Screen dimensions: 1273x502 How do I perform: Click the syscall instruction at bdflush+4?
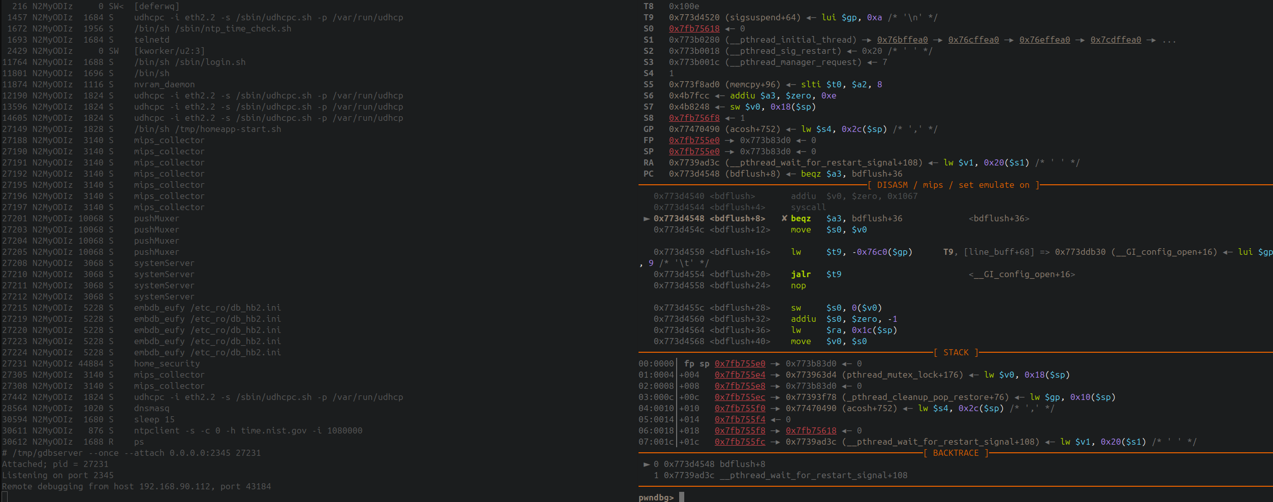[809, 207]
